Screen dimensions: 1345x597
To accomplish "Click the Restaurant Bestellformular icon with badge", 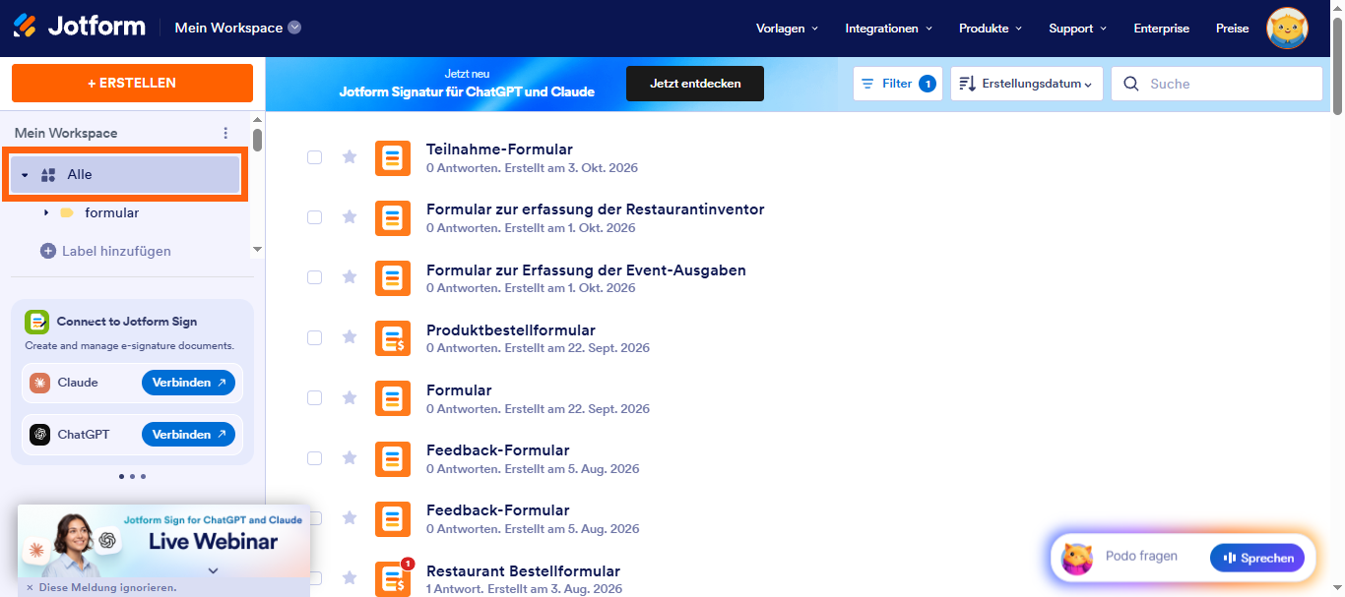I will coord(393,579).
